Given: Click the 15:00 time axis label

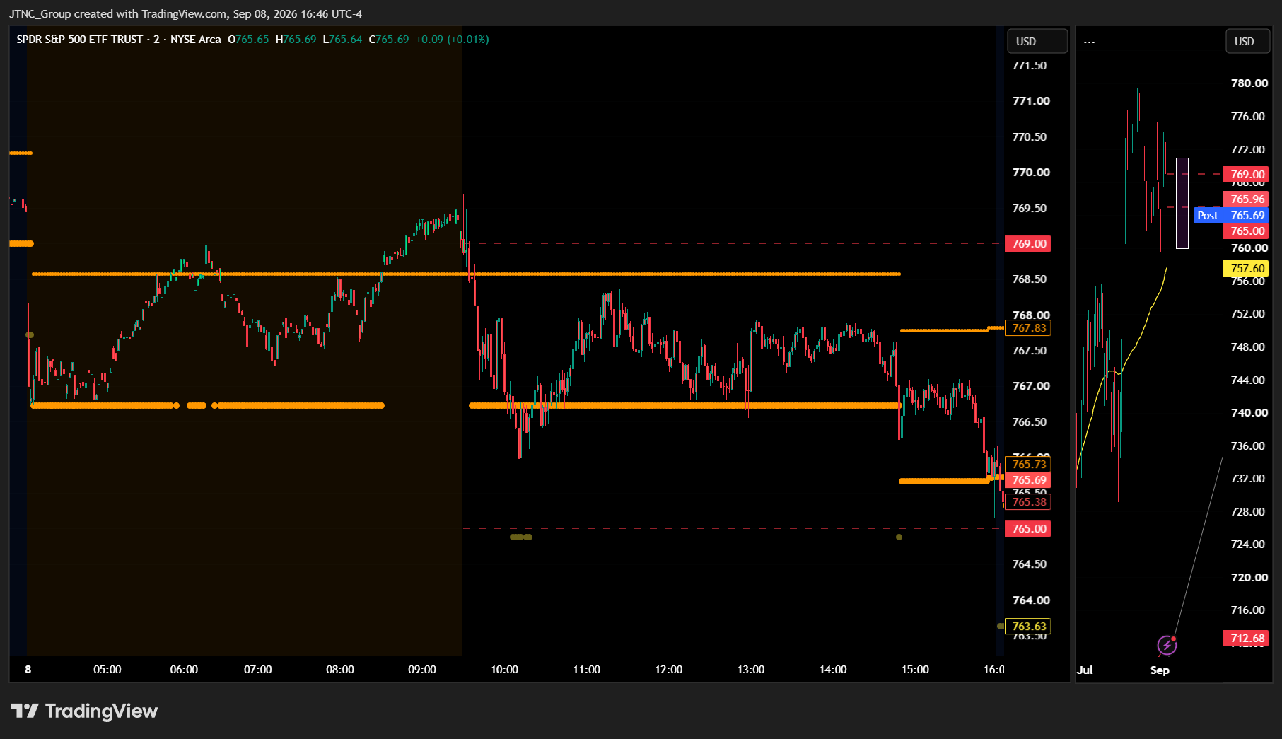Looking at the screenshot, I should [x=915, y=669].
